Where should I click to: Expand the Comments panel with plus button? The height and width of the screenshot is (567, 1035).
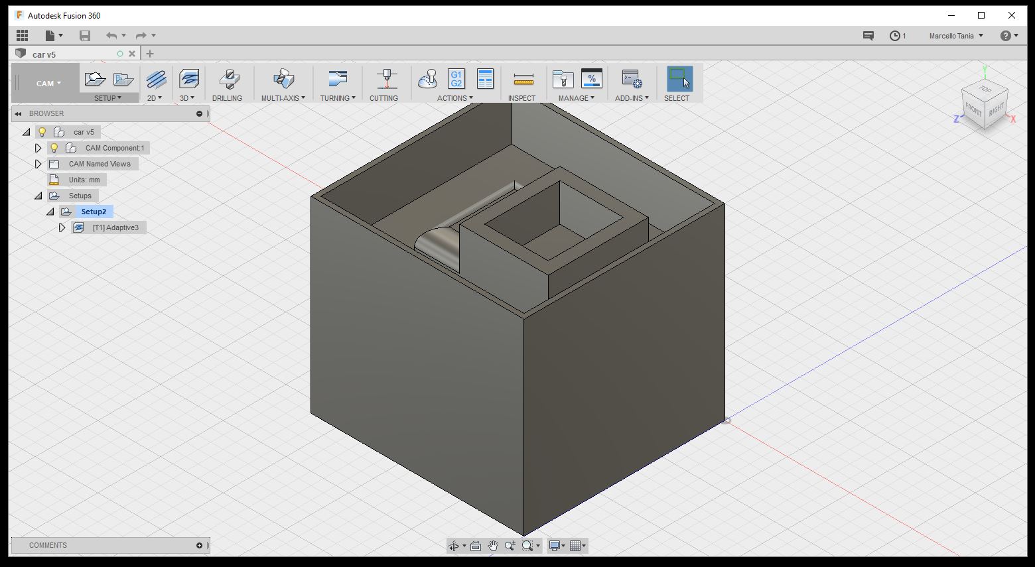[199, 546]
